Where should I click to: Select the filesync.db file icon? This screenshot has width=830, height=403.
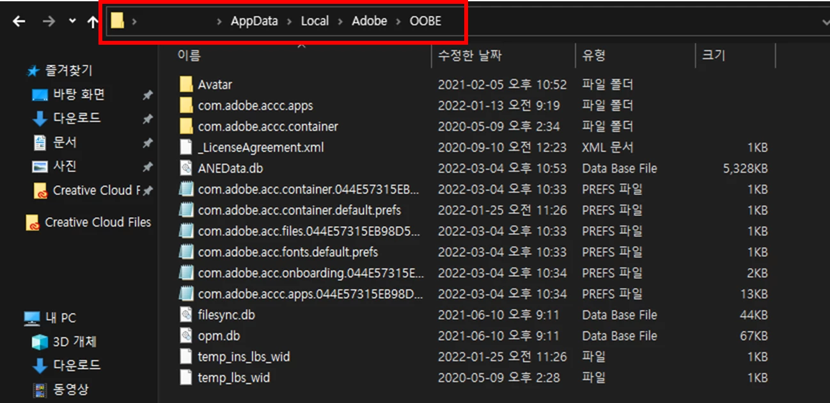pos(186,315)
